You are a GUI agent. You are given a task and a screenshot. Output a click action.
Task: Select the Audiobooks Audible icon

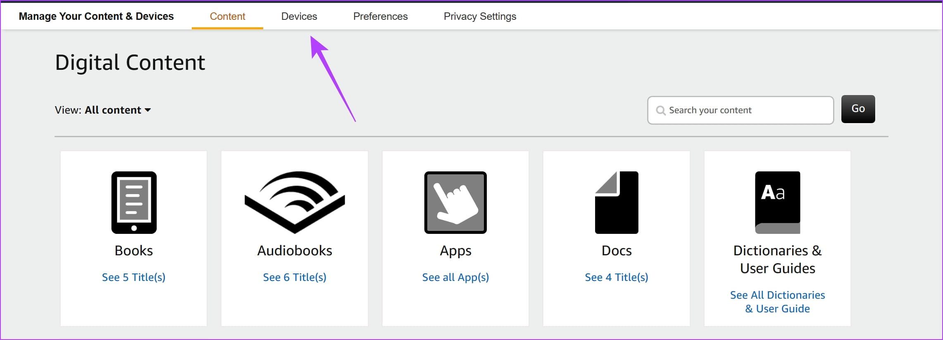pyautogui.click(x=295, y=202)
